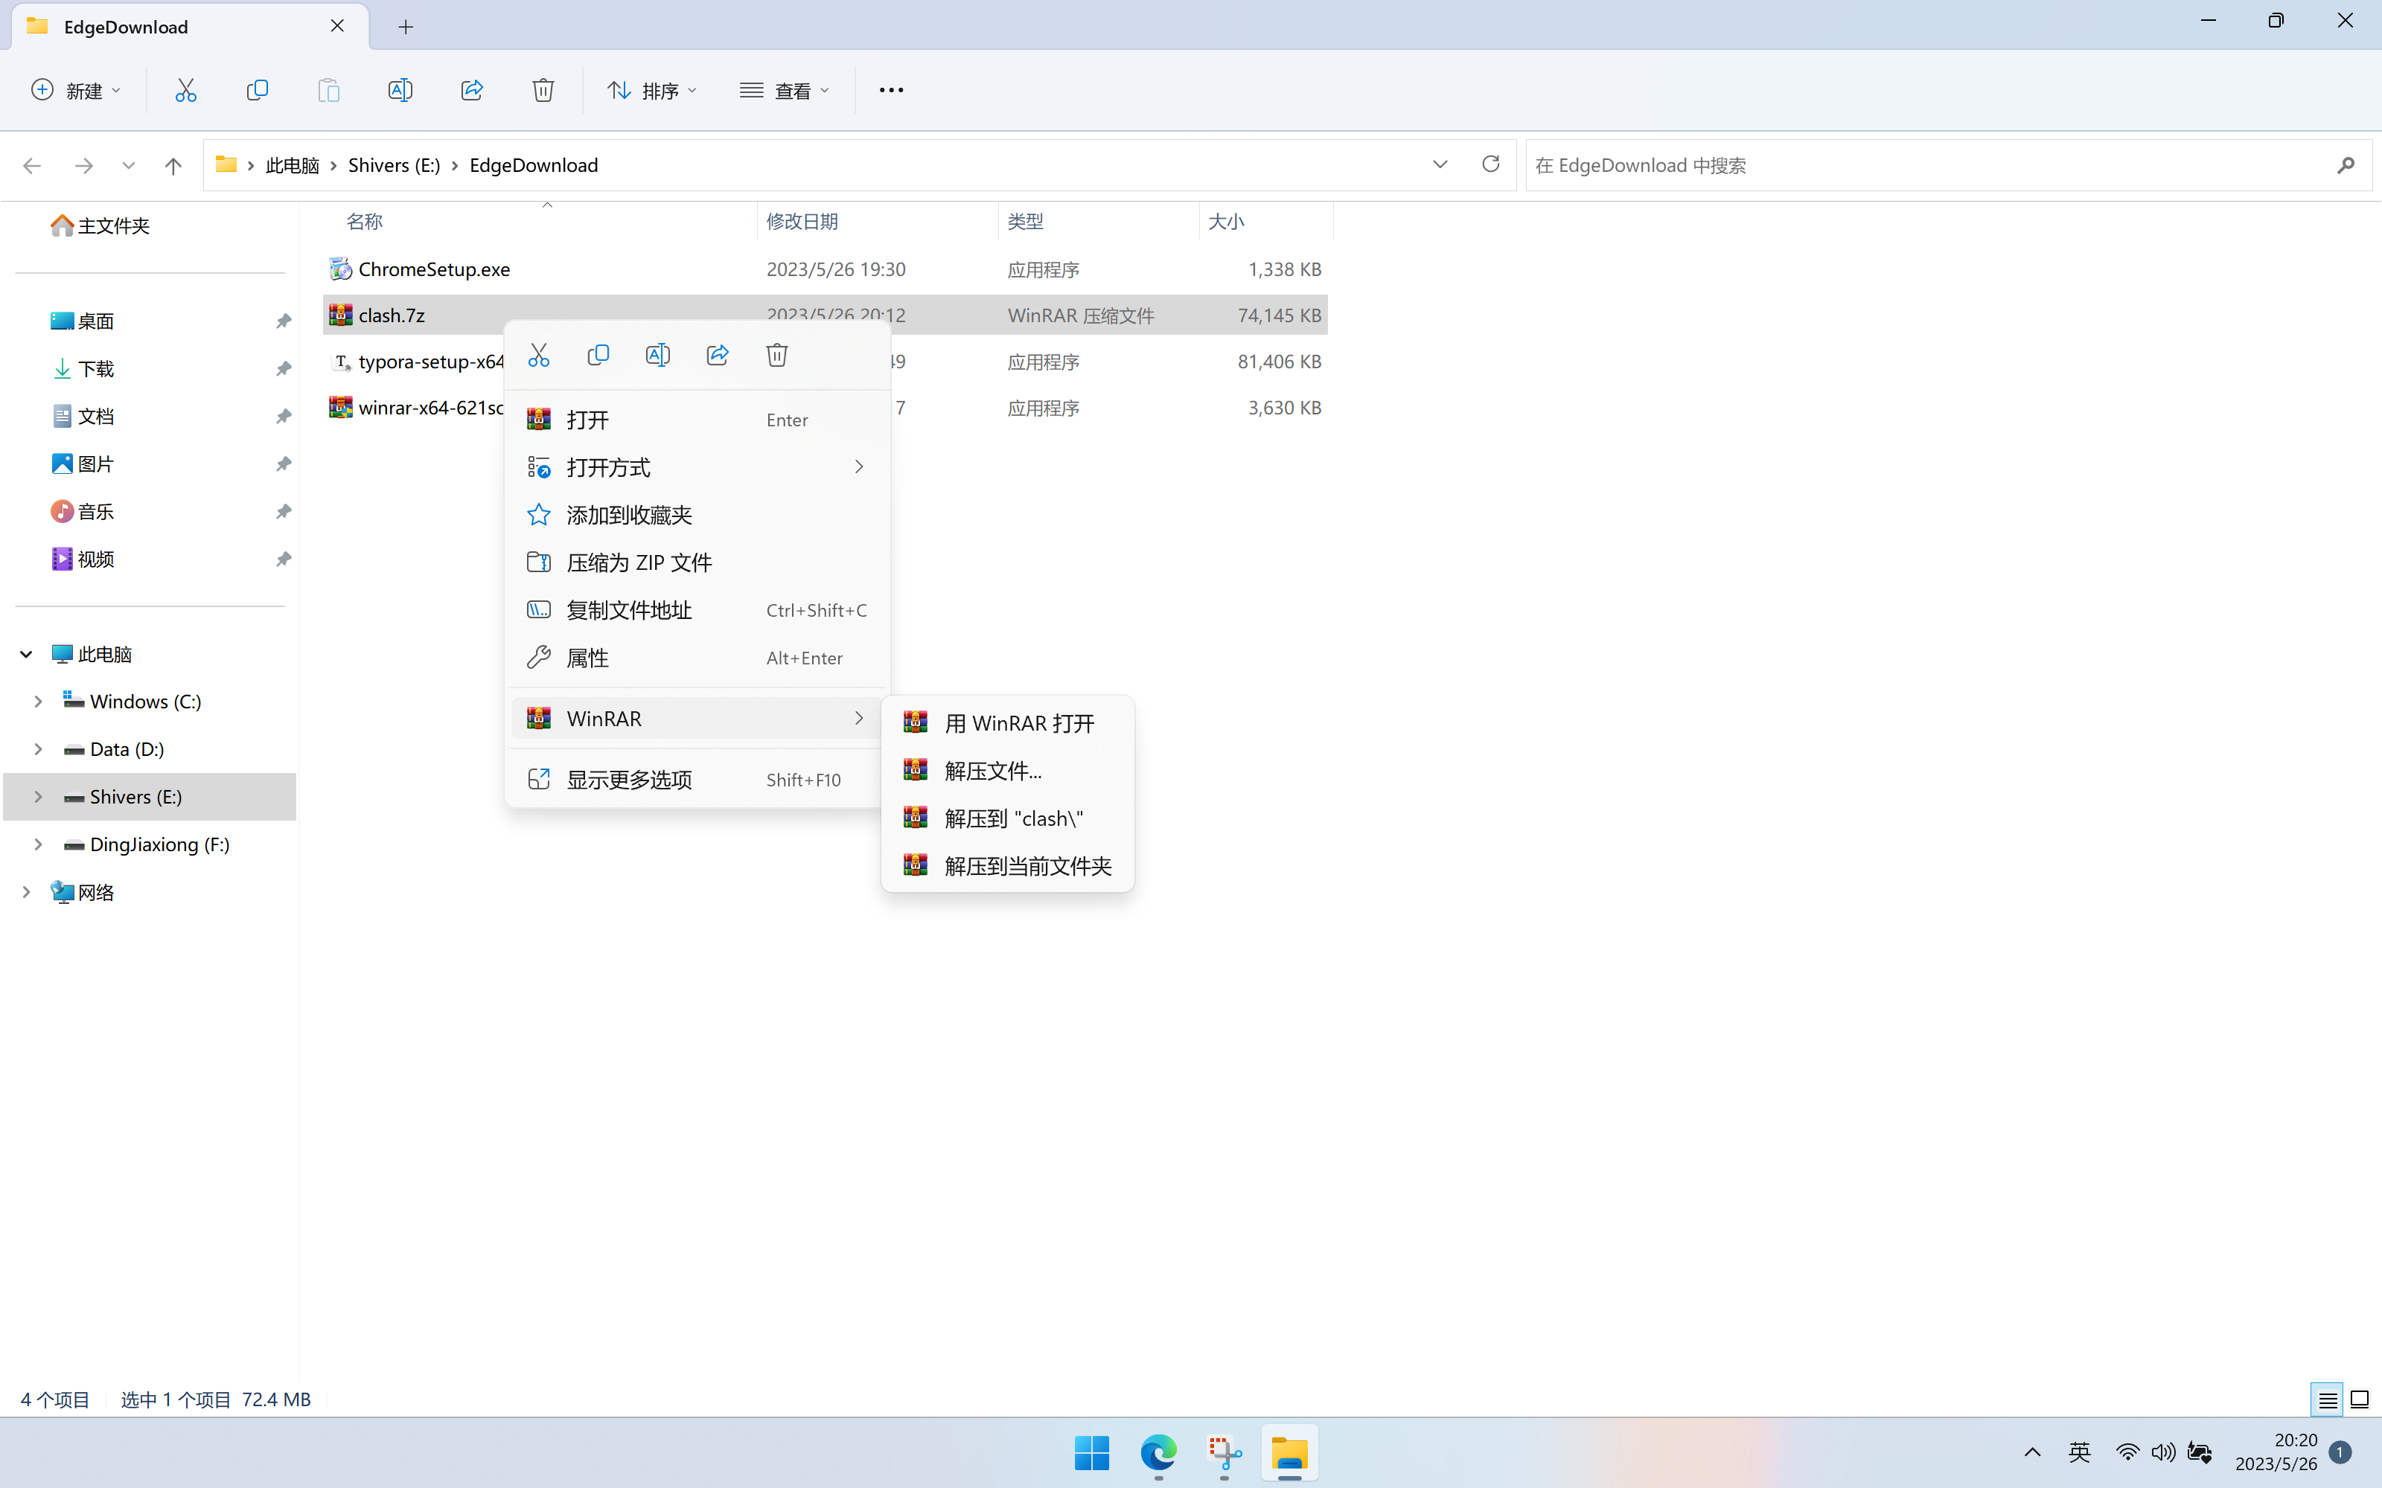Open Microsoft Edge from taskbar
Screen dimensions: 2382x1488
[1158, 1452]
